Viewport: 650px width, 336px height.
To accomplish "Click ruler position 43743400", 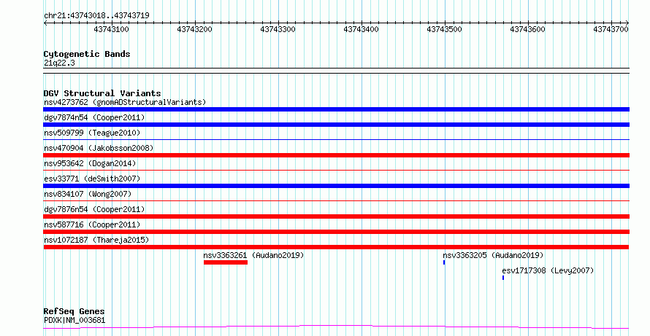I will (361, 29).
